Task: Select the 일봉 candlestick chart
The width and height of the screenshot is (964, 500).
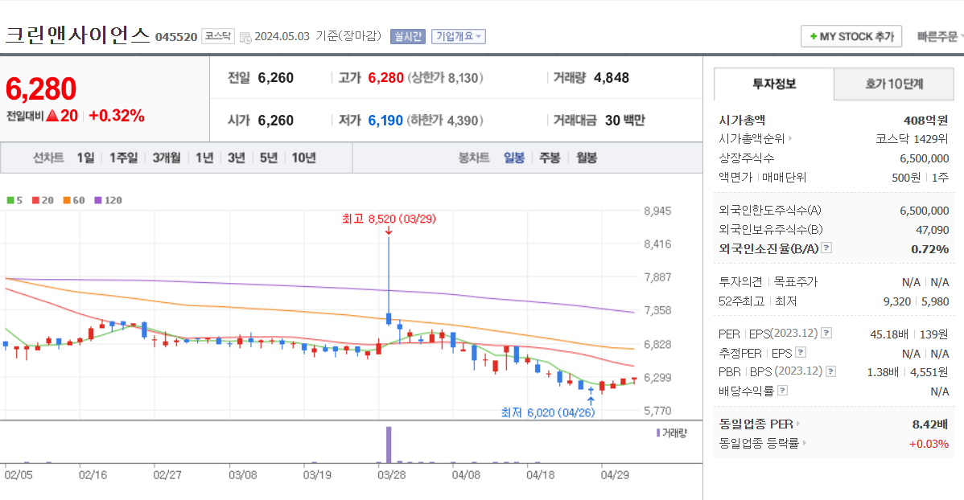Action: [514, 158]
